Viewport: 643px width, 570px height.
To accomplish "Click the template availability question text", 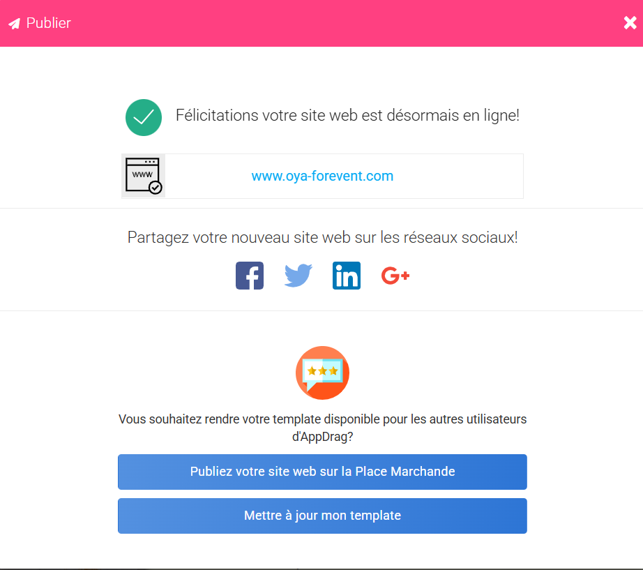I will [x=322, y=428].
